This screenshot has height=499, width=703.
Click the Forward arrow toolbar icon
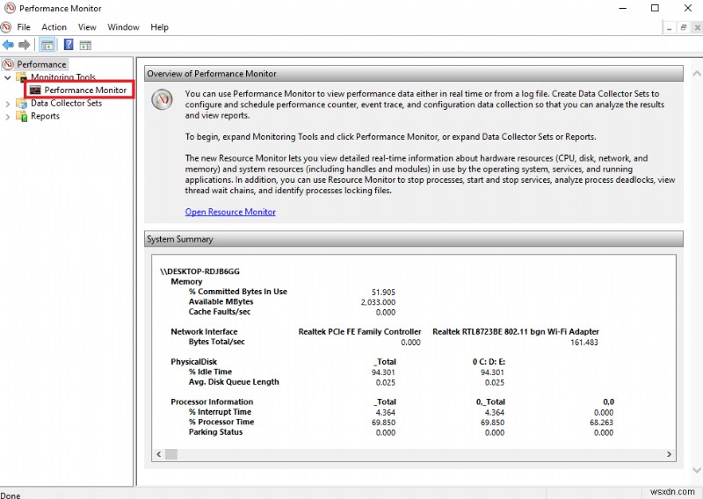point(25,45)
